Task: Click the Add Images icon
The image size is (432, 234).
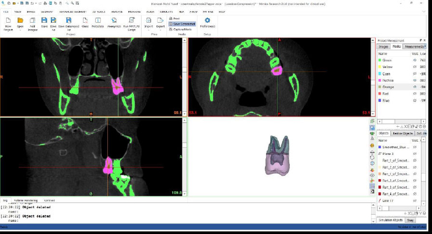Action: click(x=33, y=20)
